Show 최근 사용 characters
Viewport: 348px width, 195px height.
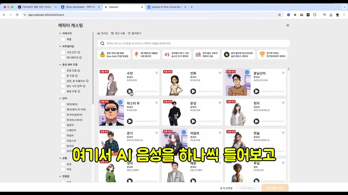pyautogui.click(x=118, y=33)
